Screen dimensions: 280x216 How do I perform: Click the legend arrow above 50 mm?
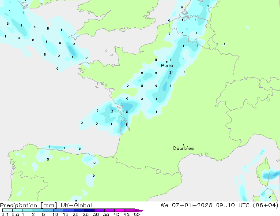click(140, 210)
